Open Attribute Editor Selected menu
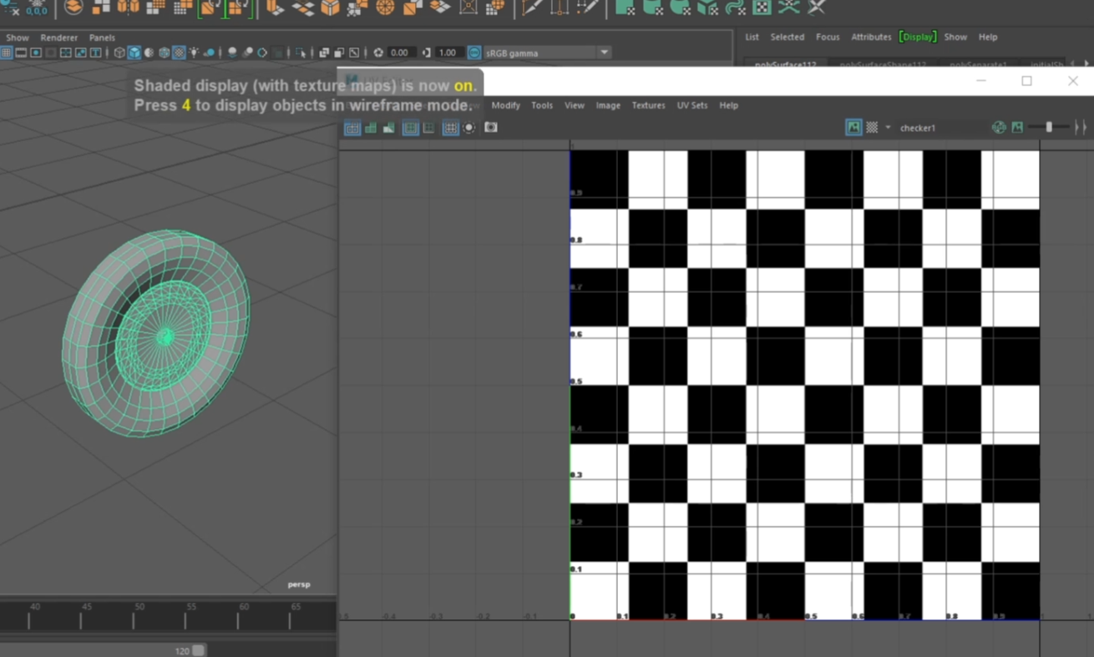Image resolution: width=1094 pixels, height=657 pixels. click(787, 37)
